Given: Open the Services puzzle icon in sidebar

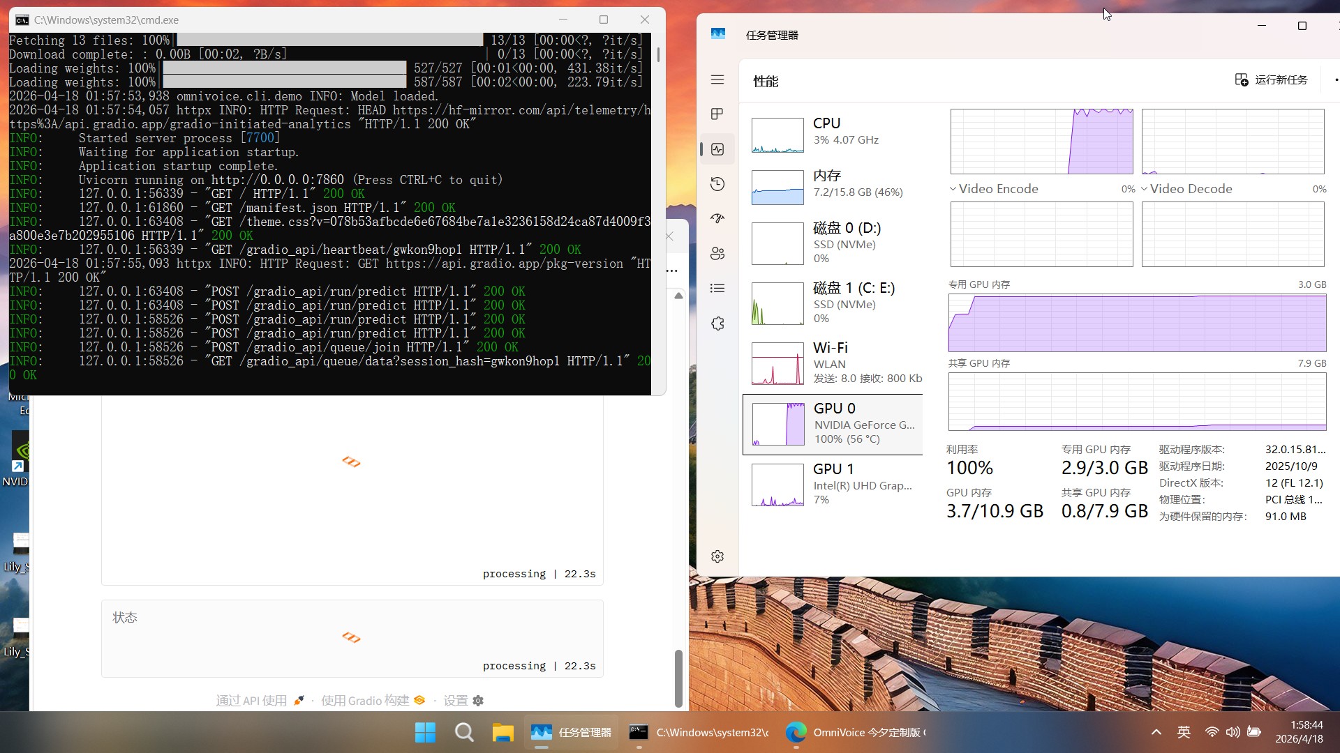Looking at the screenshot, I should click(x=717, y=324).
